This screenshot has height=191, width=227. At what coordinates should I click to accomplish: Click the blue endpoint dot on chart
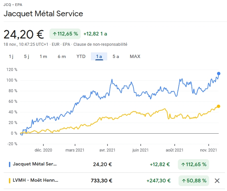click(x=218, y=74)
